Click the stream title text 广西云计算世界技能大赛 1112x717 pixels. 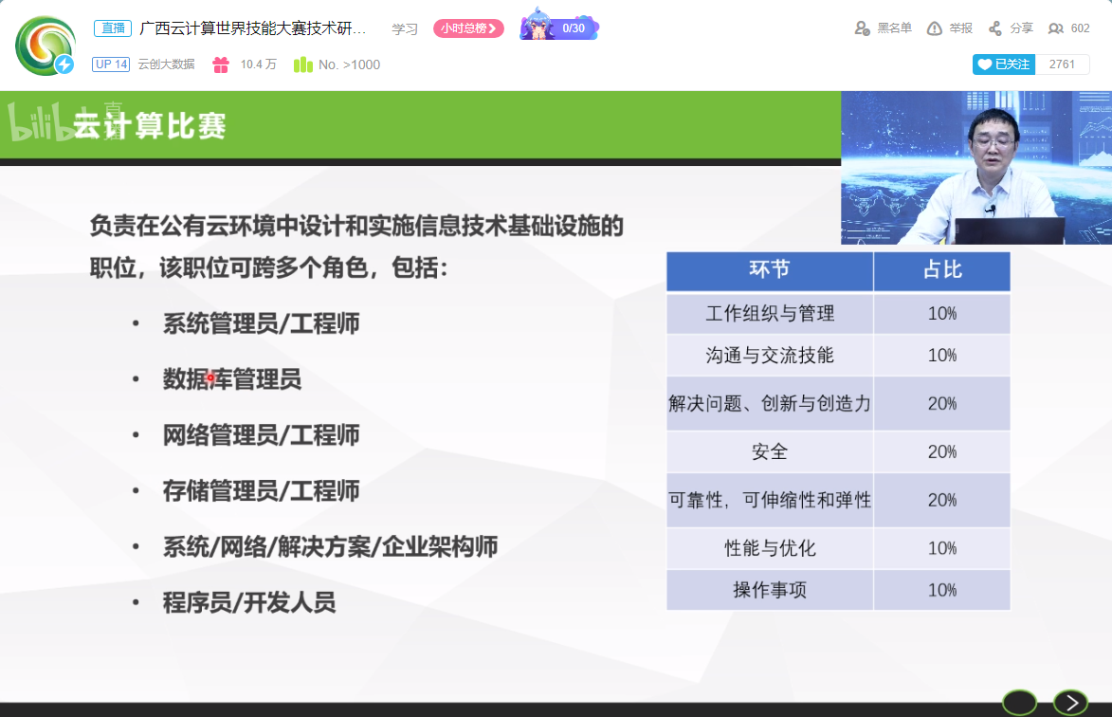pos(252,28)
